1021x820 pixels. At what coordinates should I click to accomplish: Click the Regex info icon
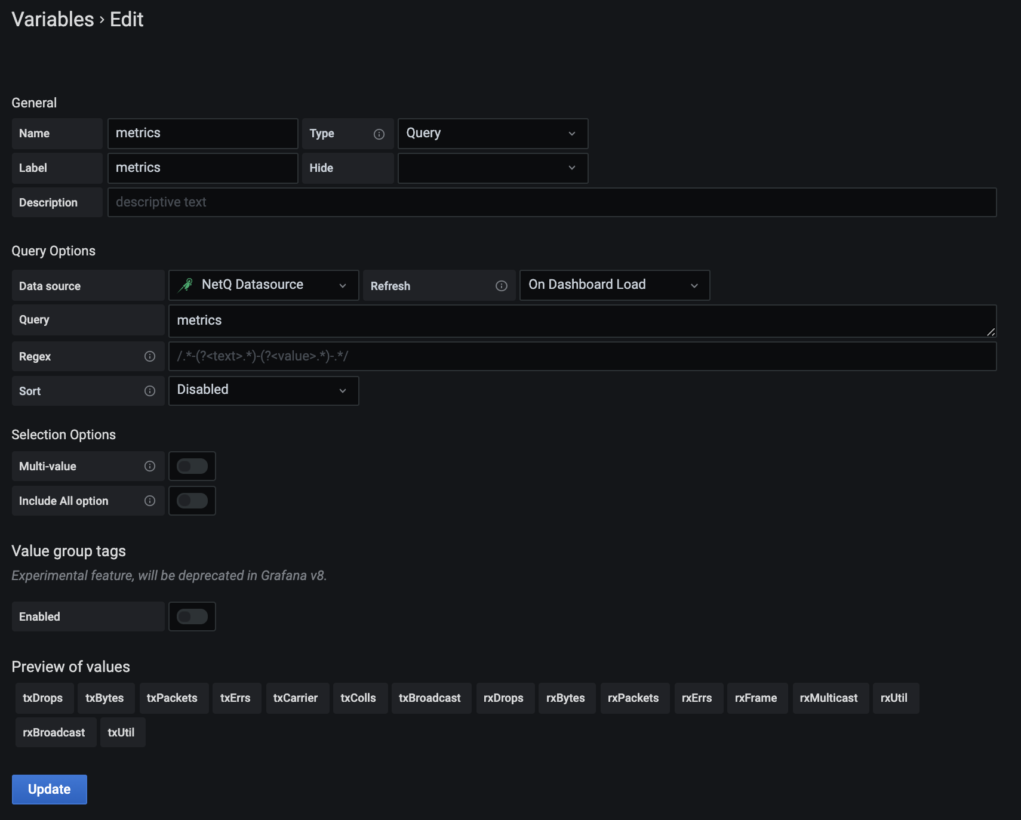[x=150, y=356]
